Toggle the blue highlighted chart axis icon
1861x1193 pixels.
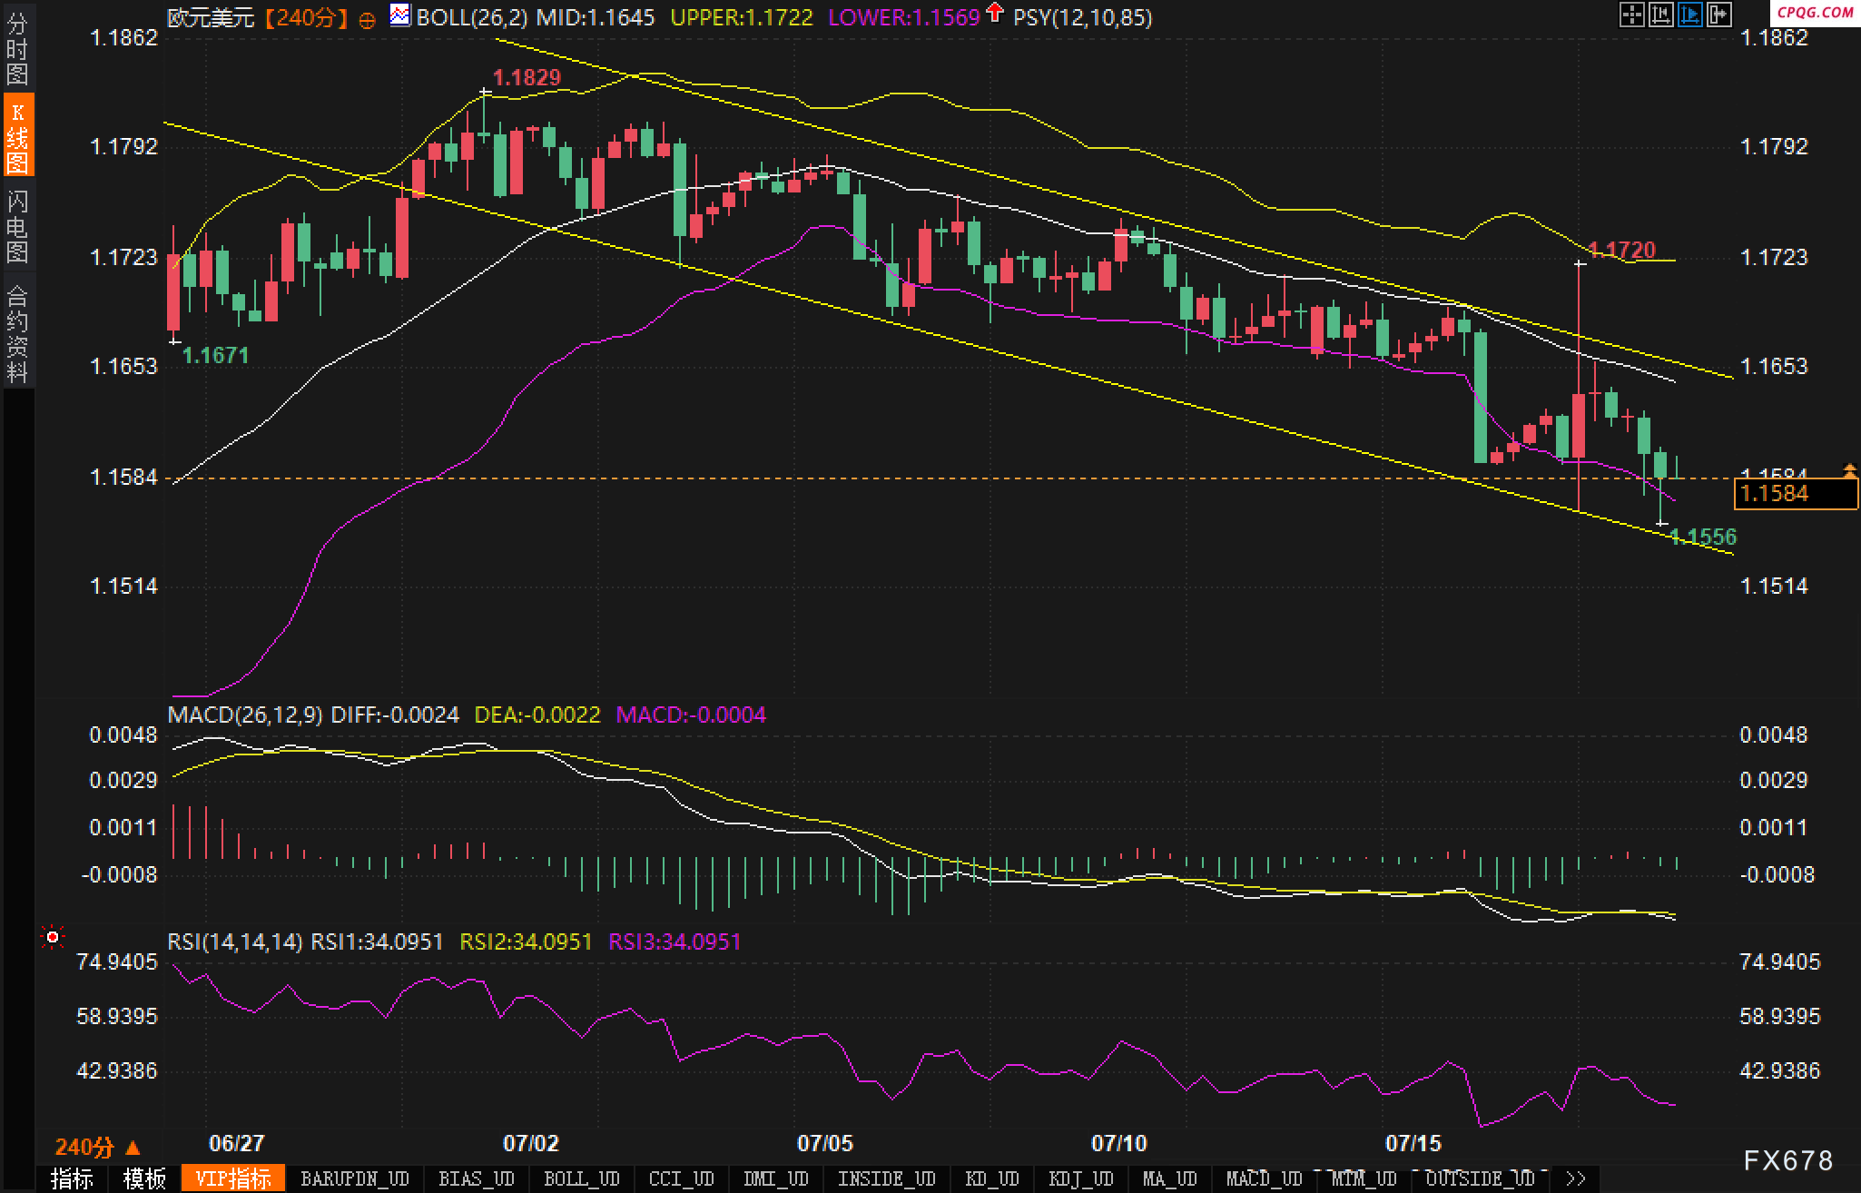pos(1689,15)
